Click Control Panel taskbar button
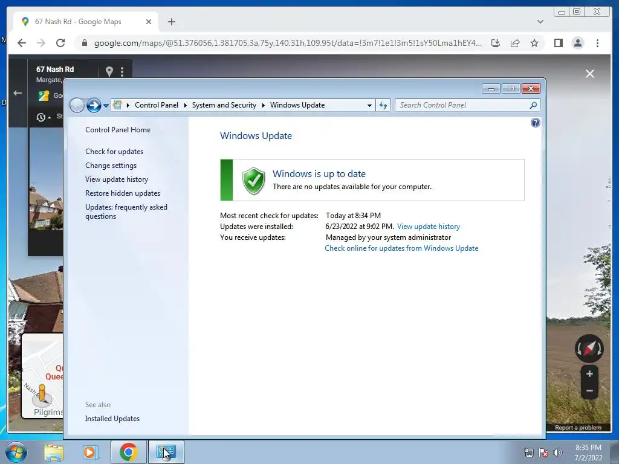This screenshot has width=619, height=464. (x=166, y=452)
